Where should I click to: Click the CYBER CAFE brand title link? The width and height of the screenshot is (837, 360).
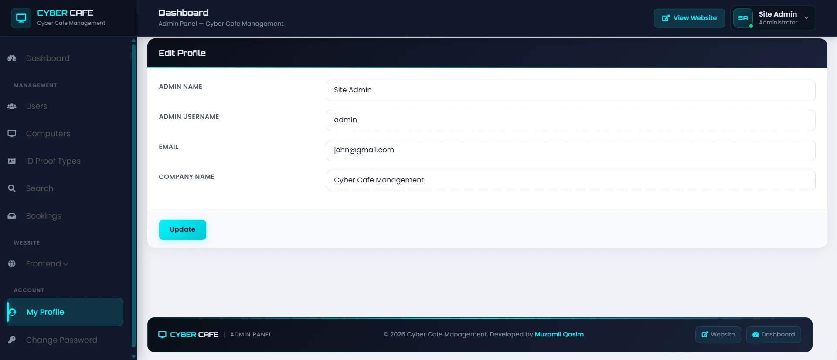tap(65, 13)
